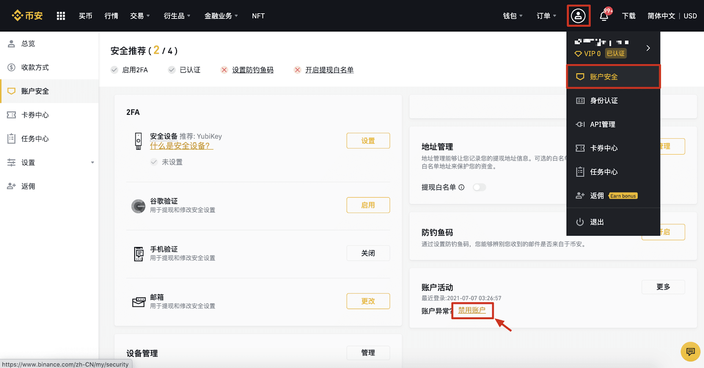The height and width of the screenshot is (368, 704).
Task: Click the email mailbox icon
Action: point(139,302)
